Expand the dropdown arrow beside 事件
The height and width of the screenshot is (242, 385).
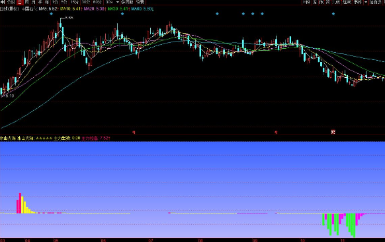click(366, 2)
